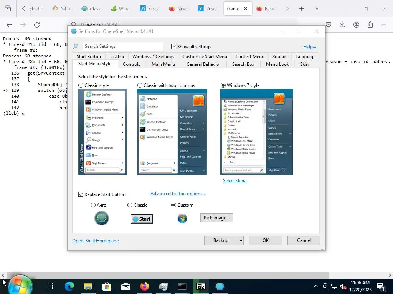This screenshot has height=294, width=393.
Task: Open Task View on the taskbar
Action: [50, 286]
